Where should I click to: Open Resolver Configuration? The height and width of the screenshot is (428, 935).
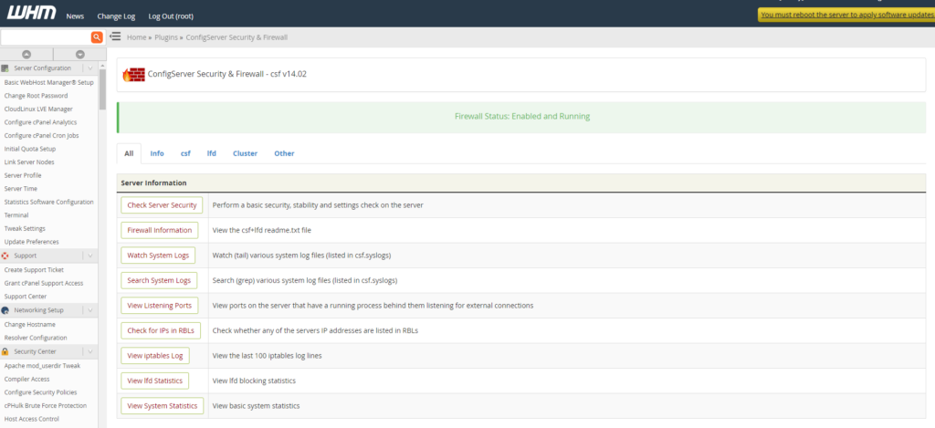36,338
